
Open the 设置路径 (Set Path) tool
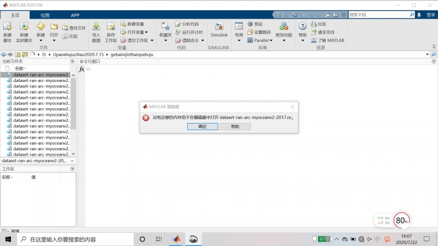click(x=259, y=32)
